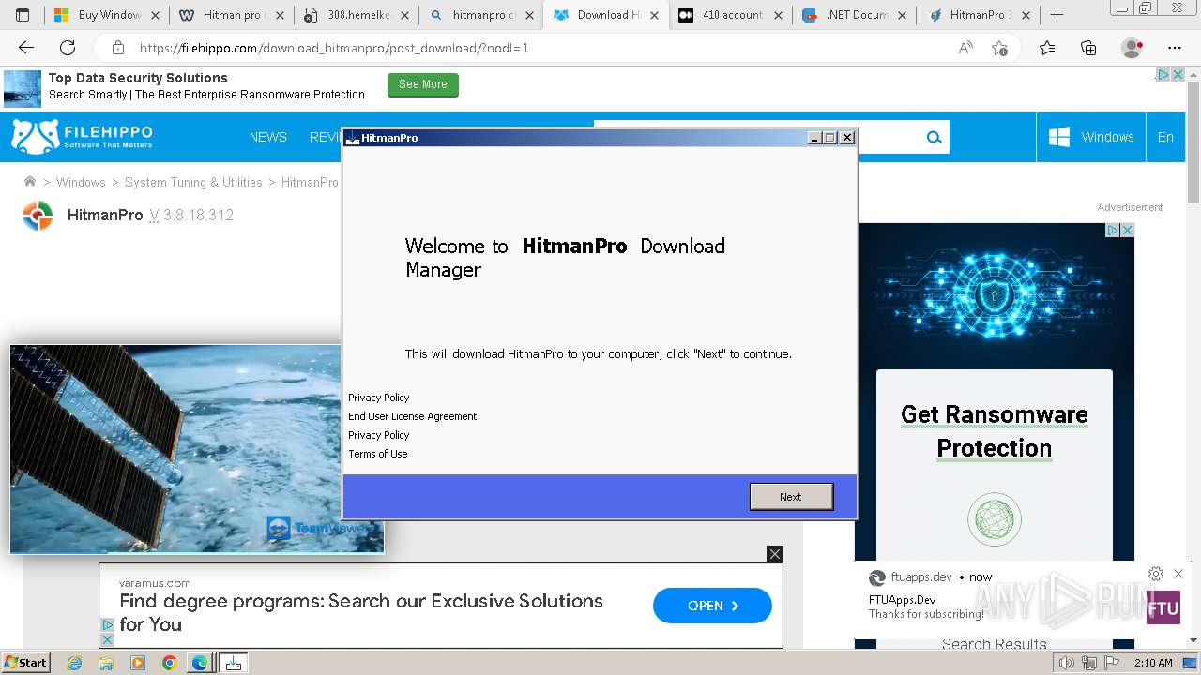Click the FileHippo logo
Viewport: 1201px width, 675px height.
(x=82, y=136)
